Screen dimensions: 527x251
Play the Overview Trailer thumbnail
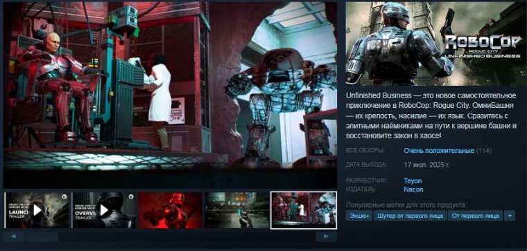104,210
